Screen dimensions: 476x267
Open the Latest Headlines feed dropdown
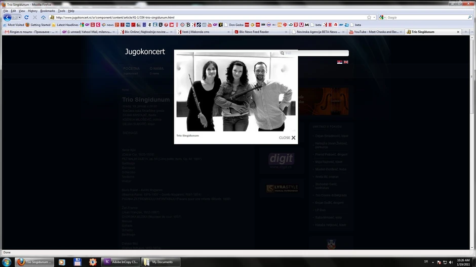[66, 24]
